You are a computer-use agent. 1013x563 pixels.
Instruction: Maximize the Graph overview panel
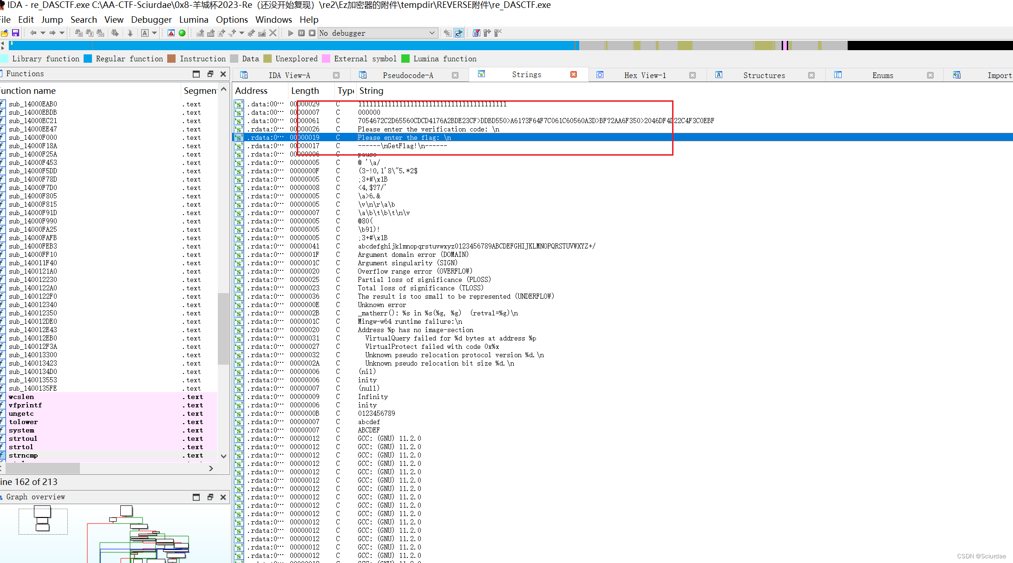(x=196, y=497)
